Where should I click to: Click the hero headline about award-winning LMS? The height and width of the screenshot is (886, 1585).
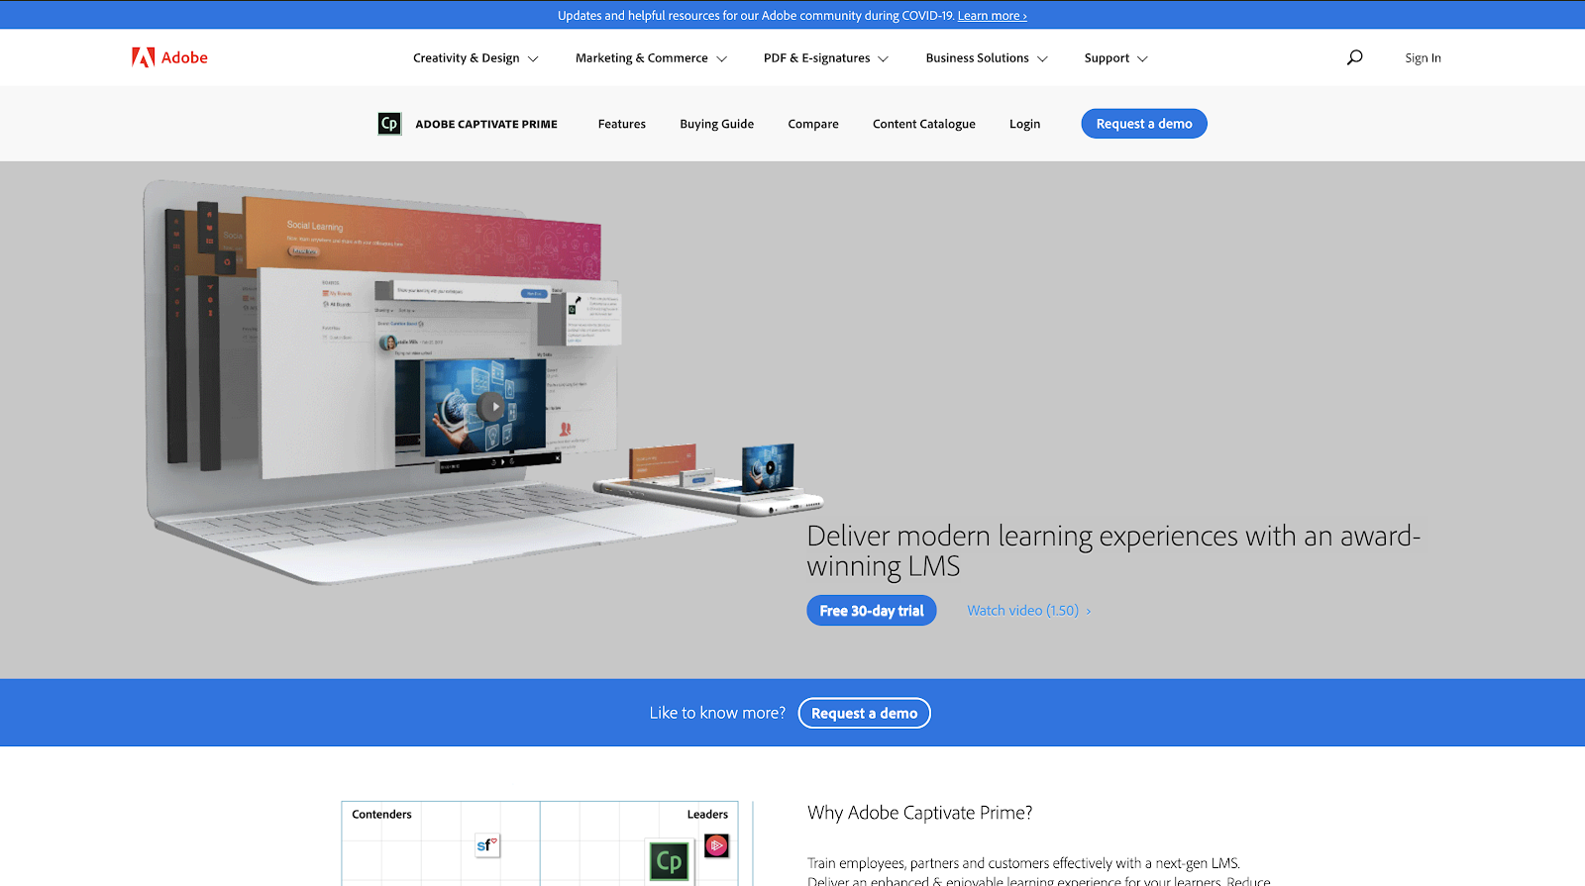[x=1113, y=550]
